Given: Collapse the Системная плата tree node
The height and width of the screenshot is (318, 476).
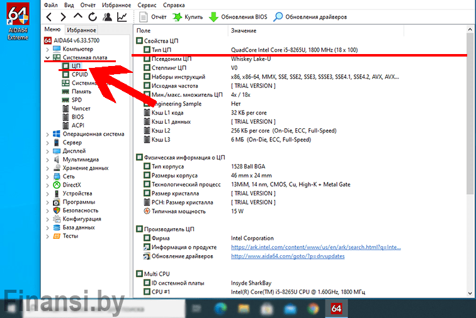Looking at the screenshot, I should (x=47, y=58).
